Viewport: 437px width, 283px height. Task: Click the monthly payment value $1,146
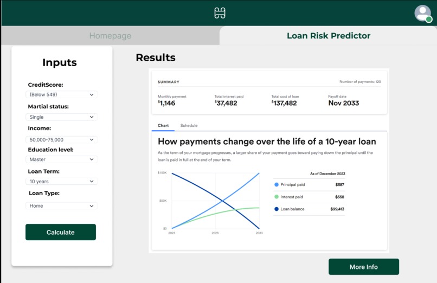coord(166,103)
